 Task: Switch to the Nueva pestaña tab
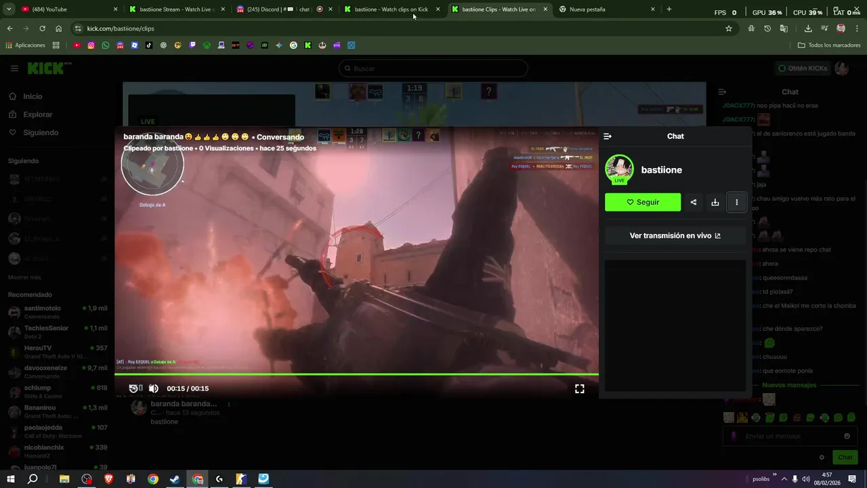click(606, 9)
